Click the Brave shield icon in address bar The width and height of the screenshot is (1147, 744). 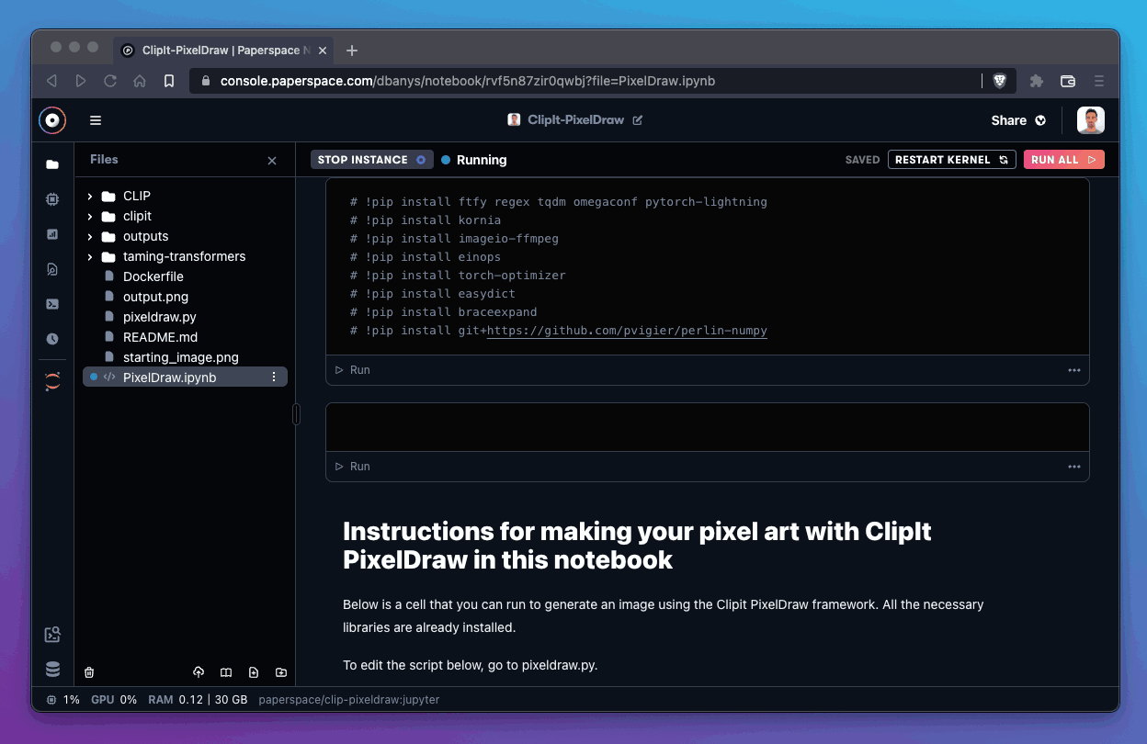click(x=1000, y=81)
